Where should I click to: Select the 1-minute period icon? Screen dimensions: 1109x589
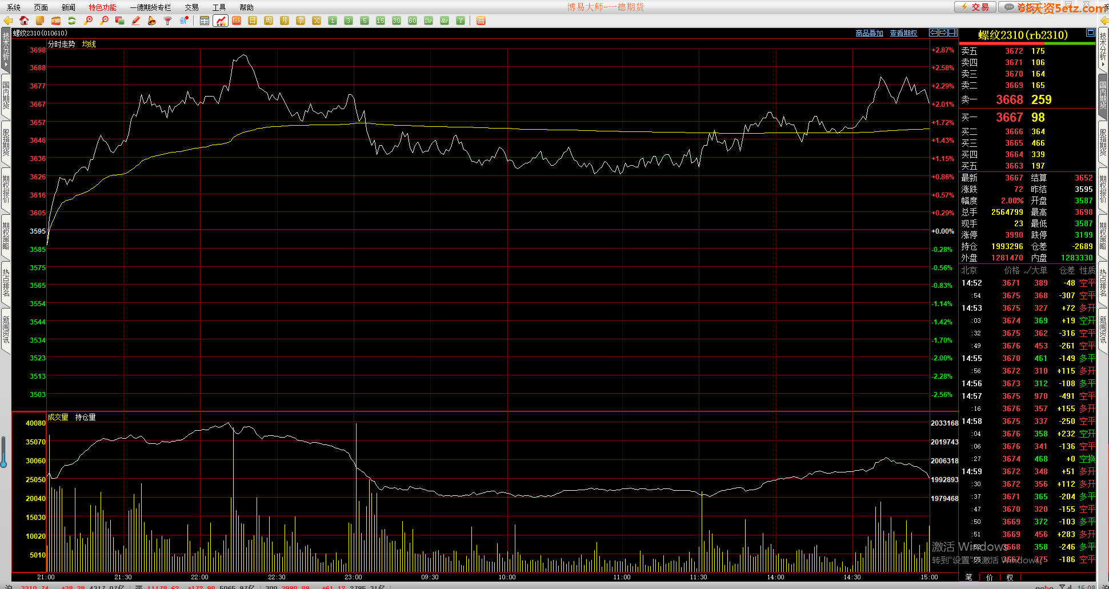tap(333, 21)
